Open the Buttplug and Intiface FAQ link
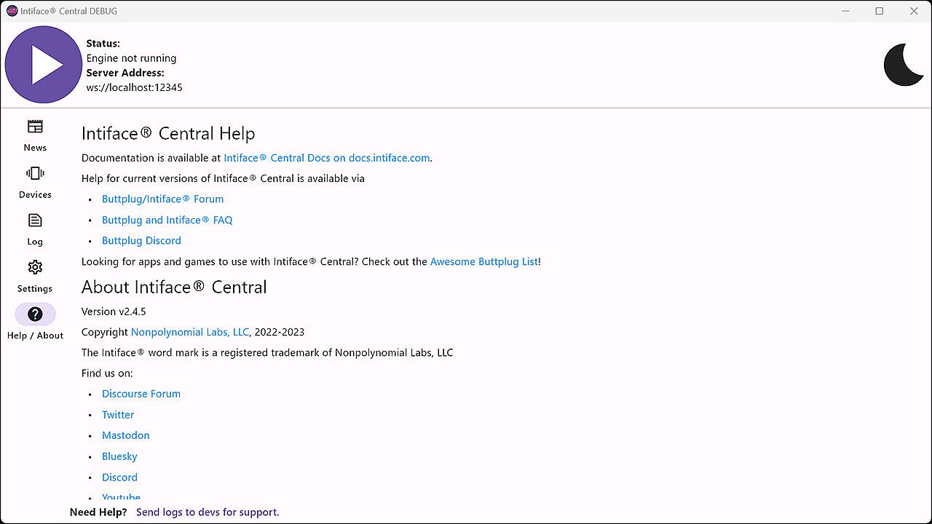The image size is (932, 524). click(167, 220)
